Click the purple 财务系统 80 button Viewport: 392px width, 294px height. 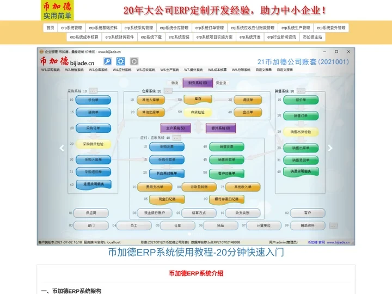click(x=198, y=83)
